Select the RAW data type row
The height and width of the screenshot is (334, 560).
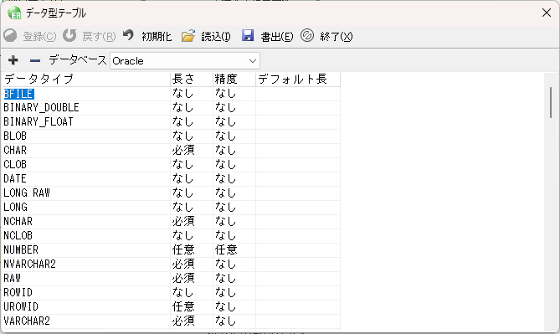(x=85, y=279)
